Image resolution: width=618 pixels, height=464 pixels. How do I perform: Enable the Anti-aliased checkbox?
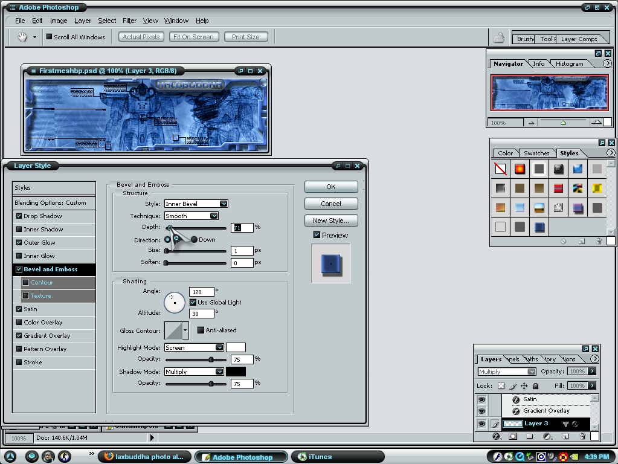click(x=201, y=330)
